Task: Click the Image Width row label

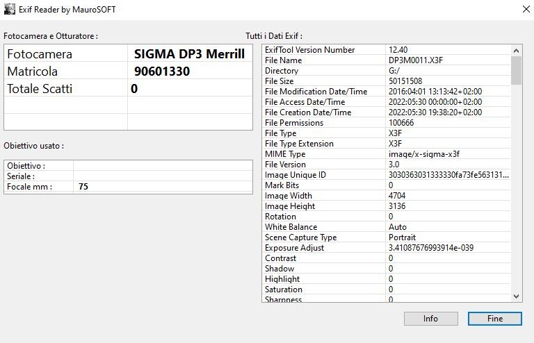Action: [288, 196]
